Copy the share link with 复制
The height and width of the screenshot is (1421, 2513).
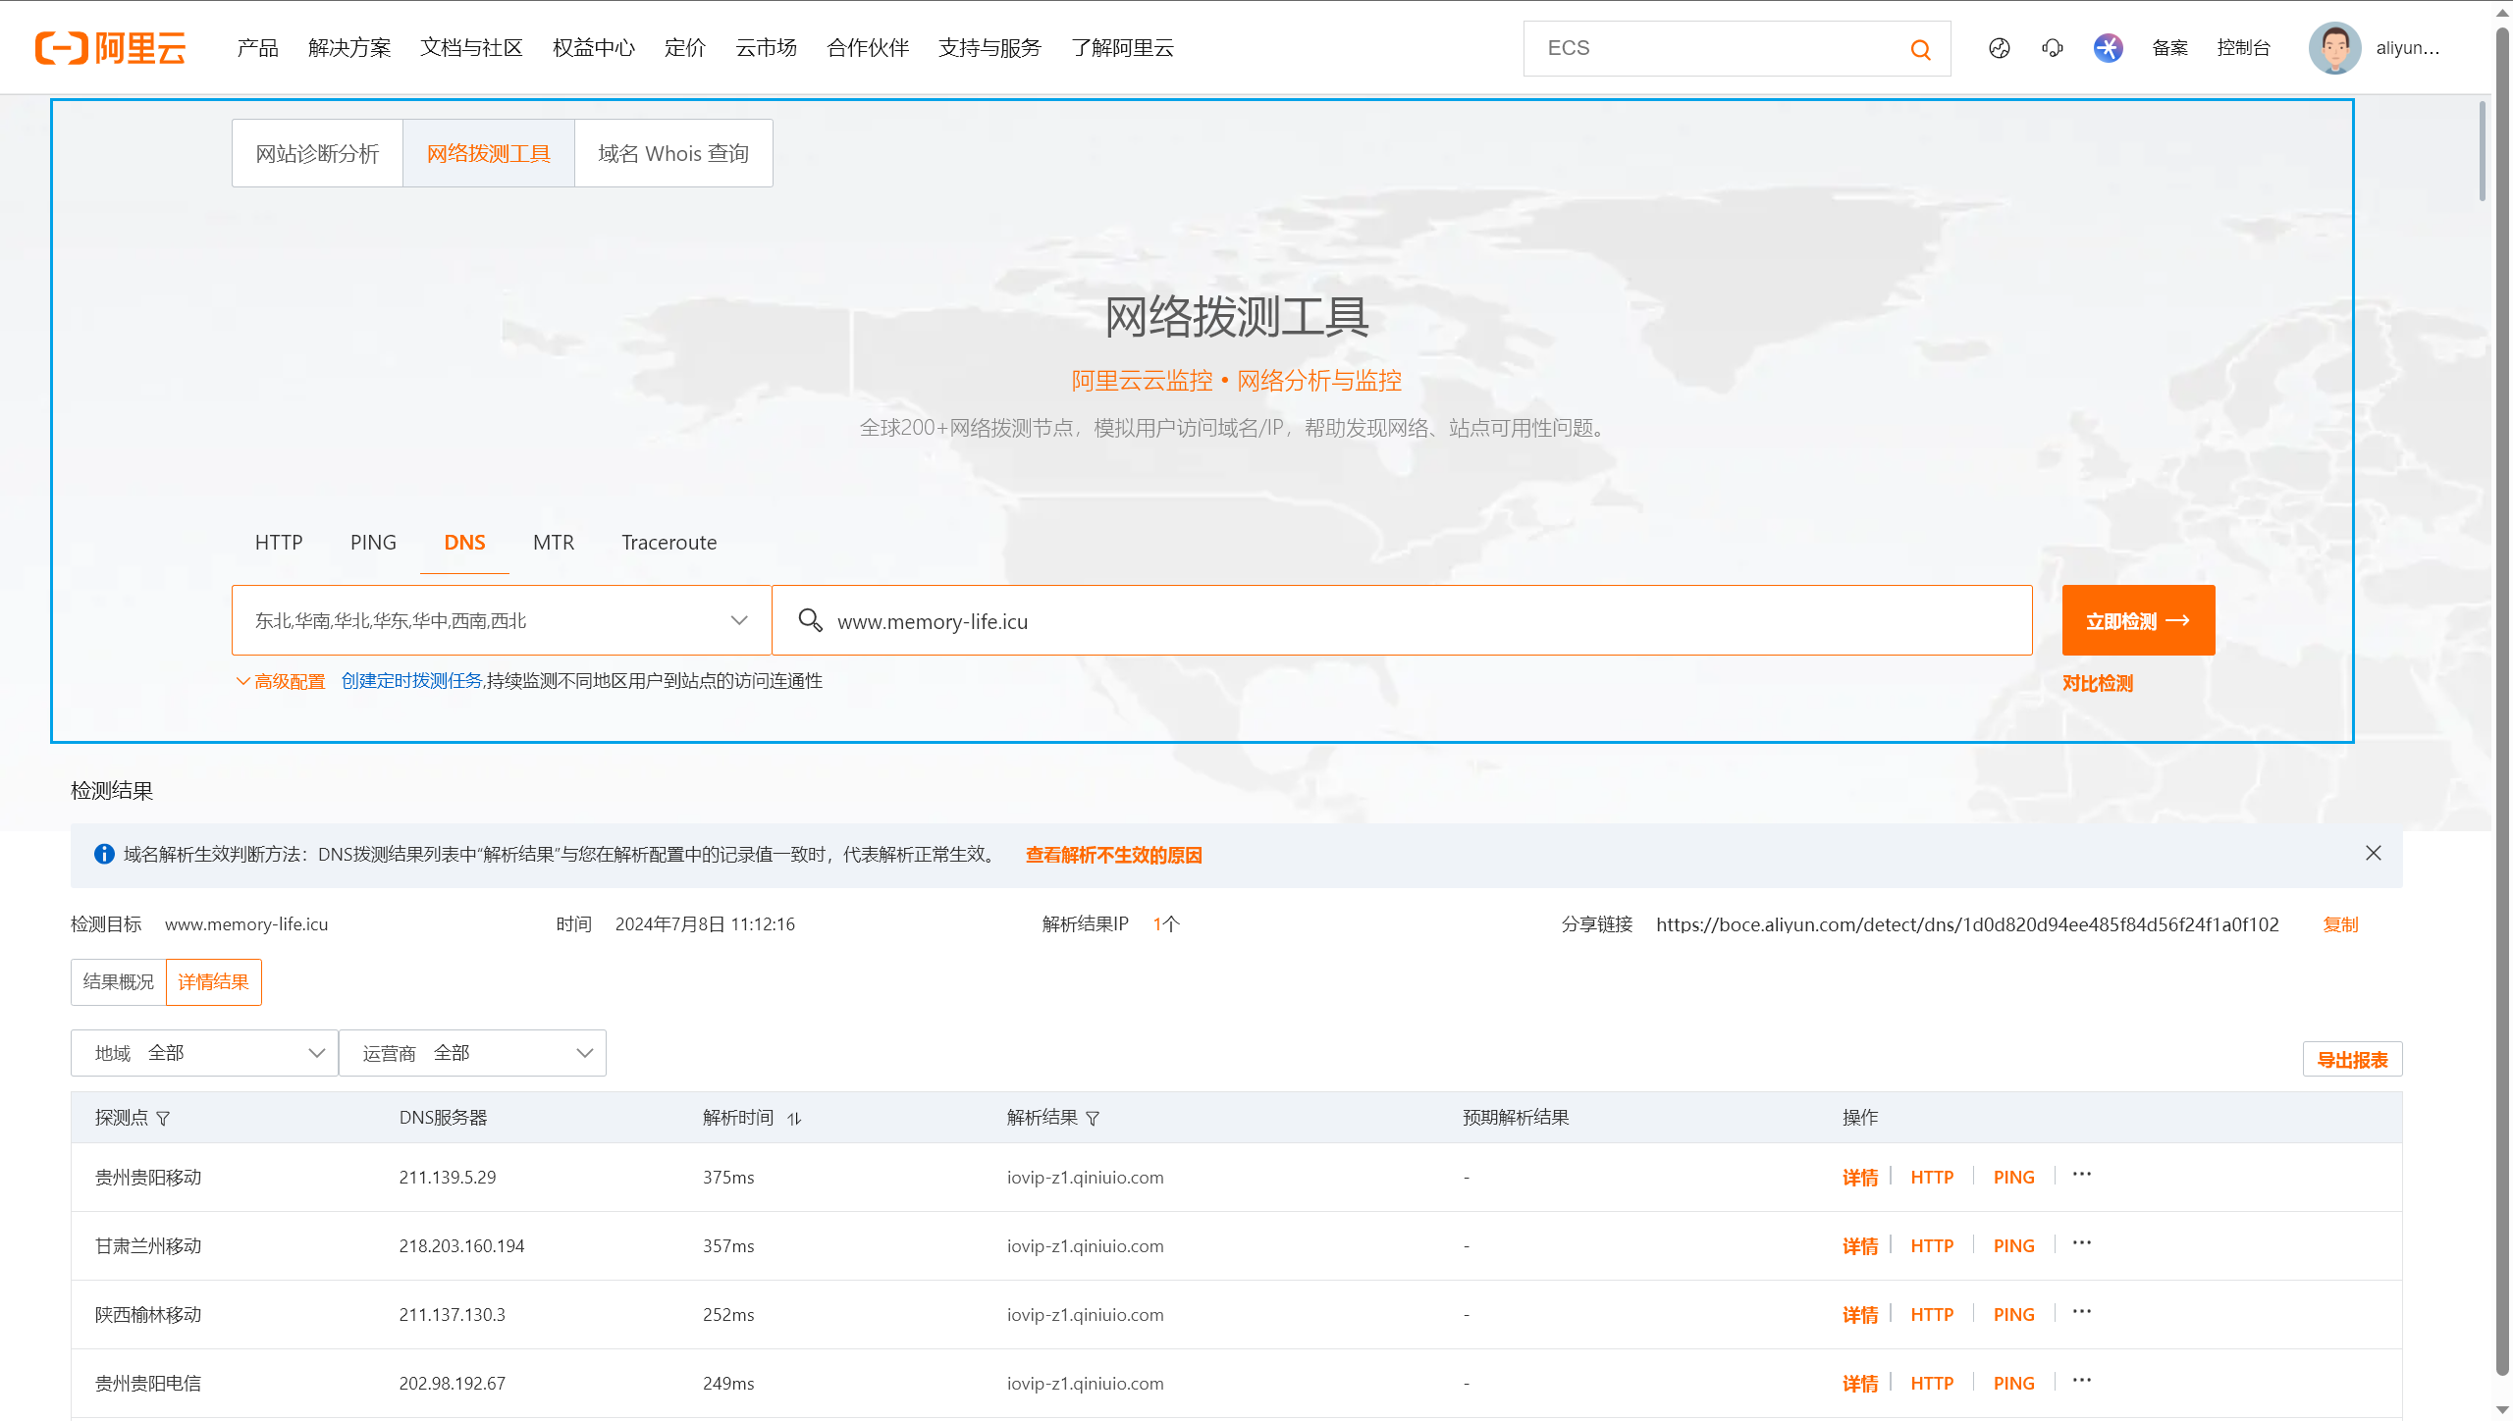point(2340,924)
